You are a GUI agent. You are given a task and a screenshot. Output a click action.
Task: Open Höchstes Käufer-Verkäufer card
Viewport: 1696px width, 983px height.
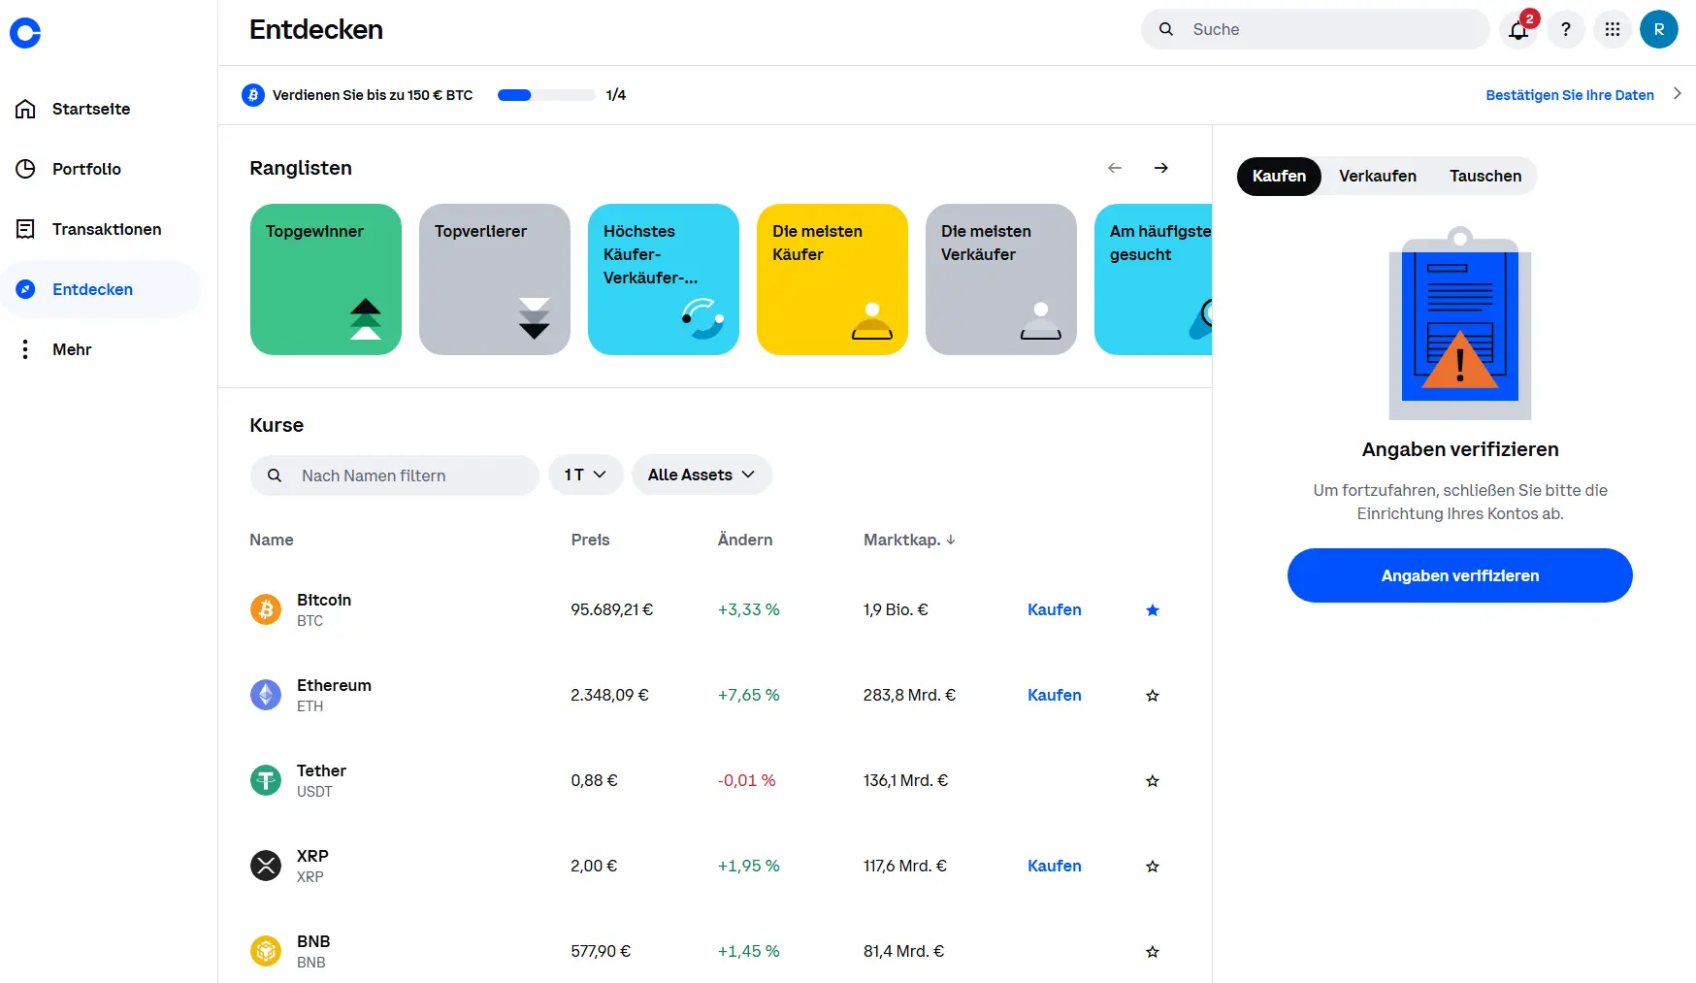click(x=664, y=279)
